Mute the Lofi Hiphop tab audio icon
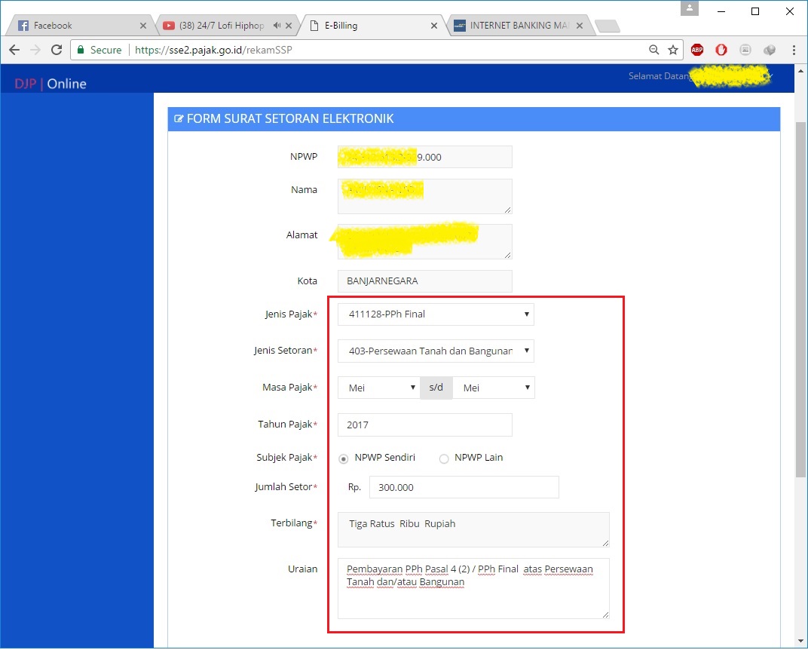This screenshot has height=650, width=808. (277, 25)
